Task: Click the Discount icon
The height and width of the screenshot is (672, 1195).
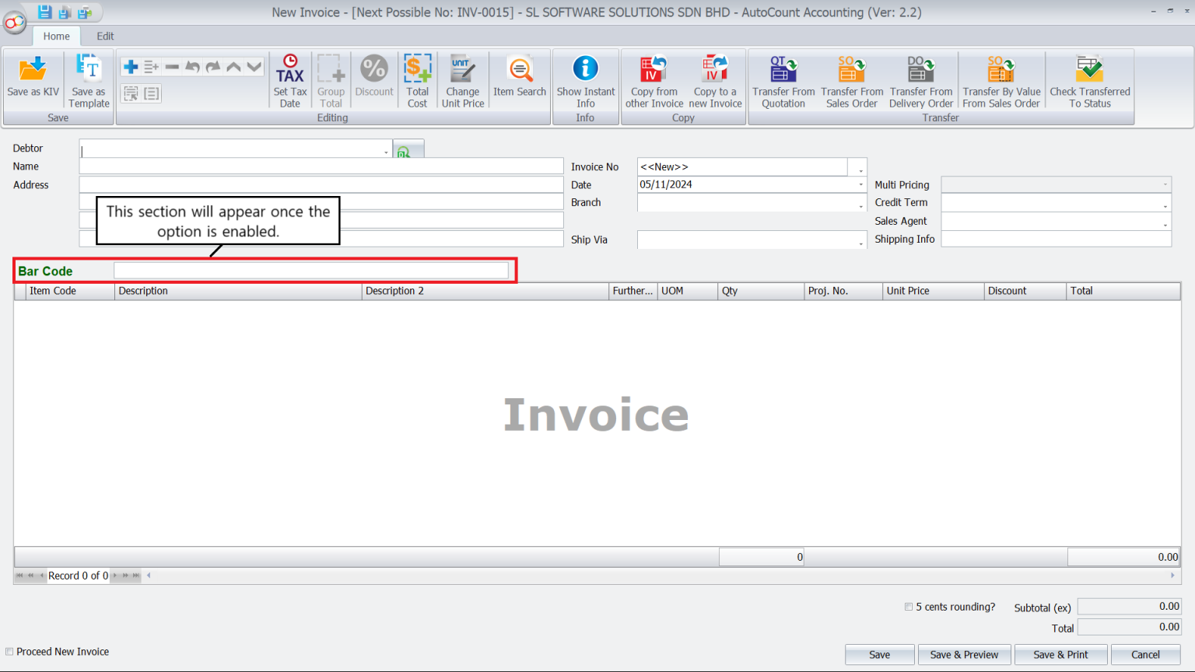Action: (x=373, y=78)
